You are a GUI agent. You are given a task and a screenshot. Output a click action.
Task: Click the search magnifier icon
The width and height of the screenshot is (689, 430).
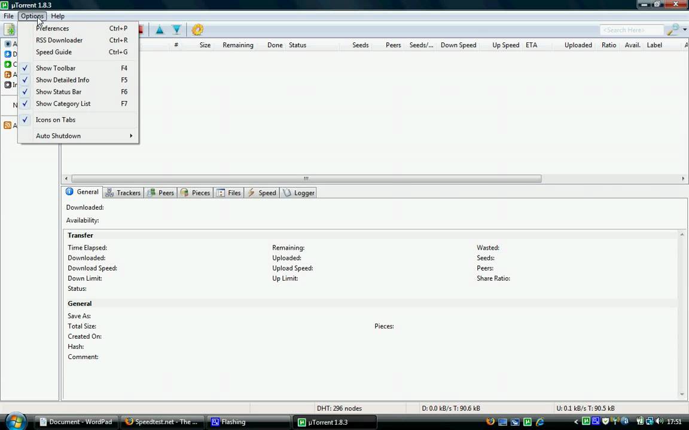[673, 30]
